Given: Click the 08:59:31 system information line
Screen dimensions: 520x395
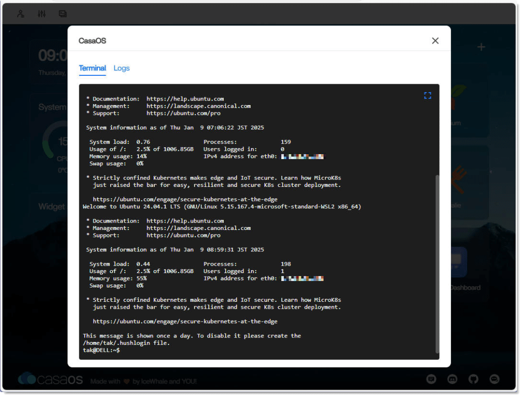Looking at the screenshot, I should [175, 250].
